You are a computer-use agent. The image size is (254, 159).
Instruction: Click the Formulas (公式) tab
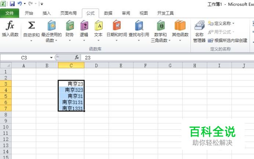pyautogui.click(x=90, y=13)
